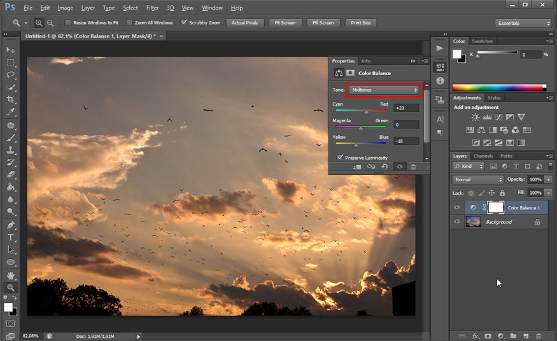Adjust the Yellow-Blue slider handle
Viewport: 557px width, 341px height.
coord(356,145)
